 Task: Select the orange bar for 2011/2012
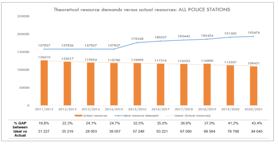44,83
